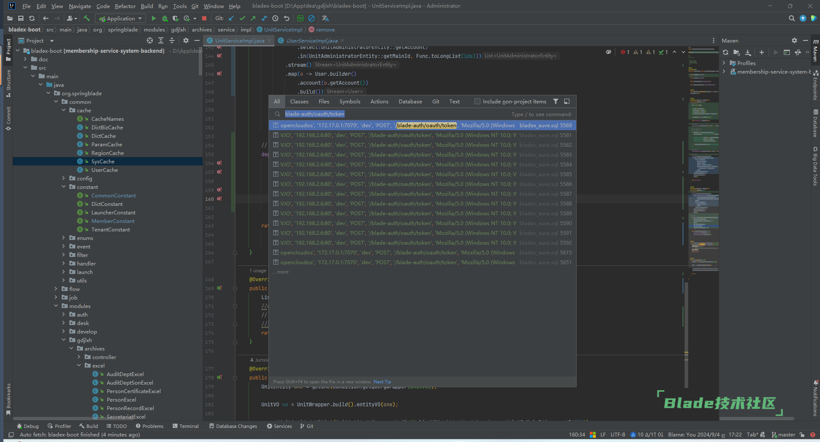The width and height of the screenshot is (820, 442).
Task: Add a Maven project with the plus icon
Action: pyautogui.click(x=762, y=52)
